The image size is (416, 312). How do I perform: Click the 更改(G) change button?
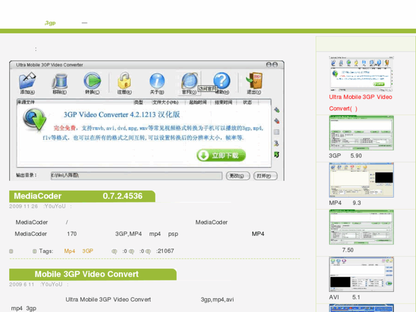pos(237,176)
